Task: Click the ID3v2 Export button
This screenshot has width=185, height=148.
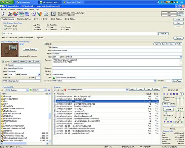Action: pyautogui.click(x=164, y=44)
